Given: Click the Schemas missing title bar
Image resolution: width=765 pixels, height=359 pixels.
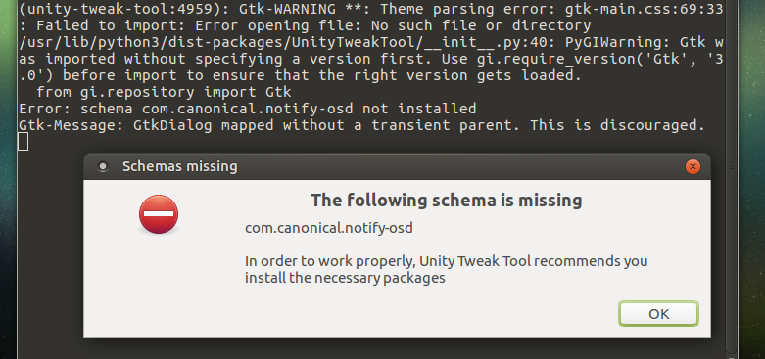Looking at the screenshot, I should [x=397, y=166].
